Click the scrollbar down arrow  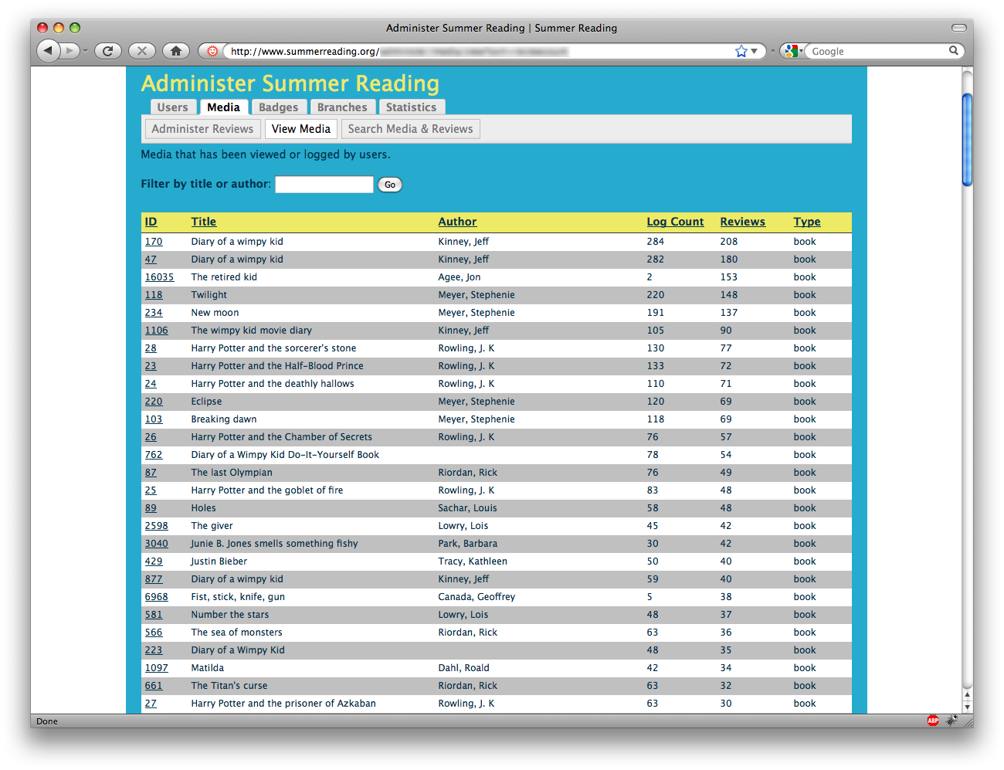pyautogui.click(x=967, y=707)
